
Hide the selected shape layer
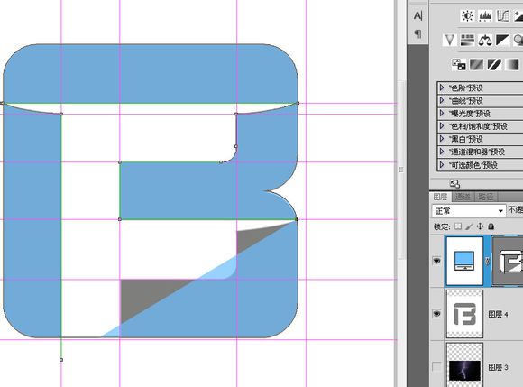(436, 261)
